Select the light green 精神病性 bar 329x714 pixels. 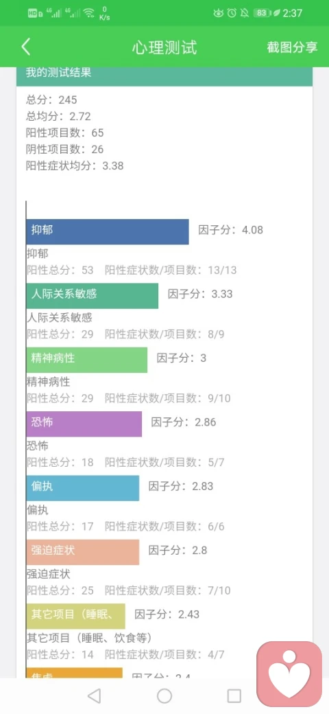(x=87, y=360)
